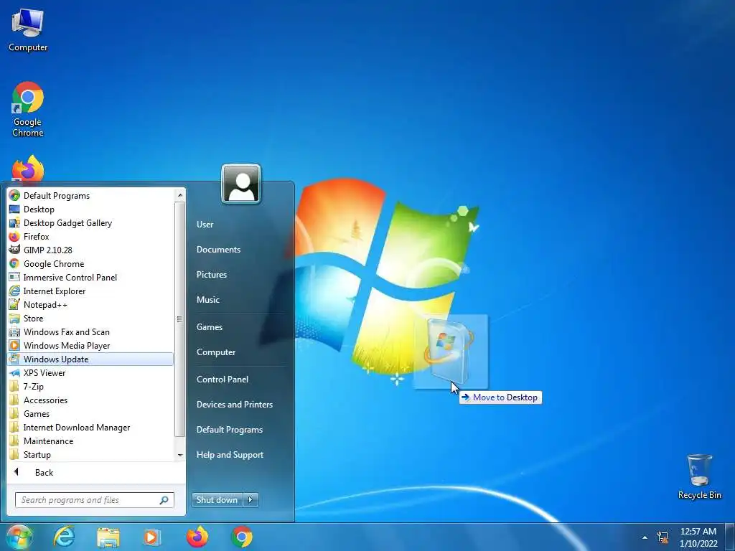
Task: Click the Desktop icon in programs list
Action: pyautogui.click(x=14, y=209)
